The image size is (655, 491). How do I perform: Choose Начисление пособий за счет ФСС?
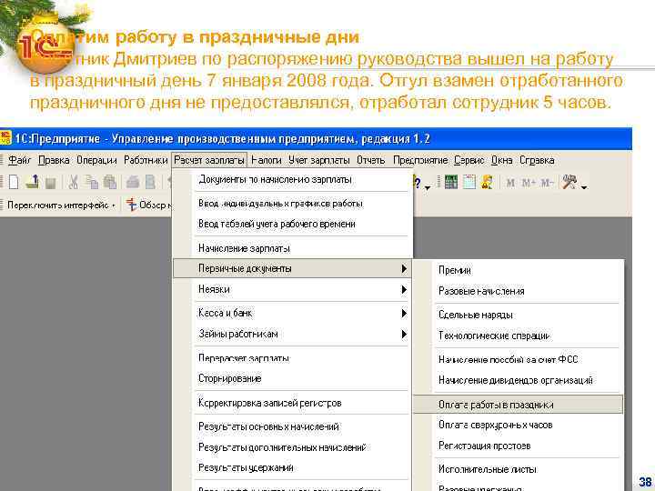coord(519,359)
